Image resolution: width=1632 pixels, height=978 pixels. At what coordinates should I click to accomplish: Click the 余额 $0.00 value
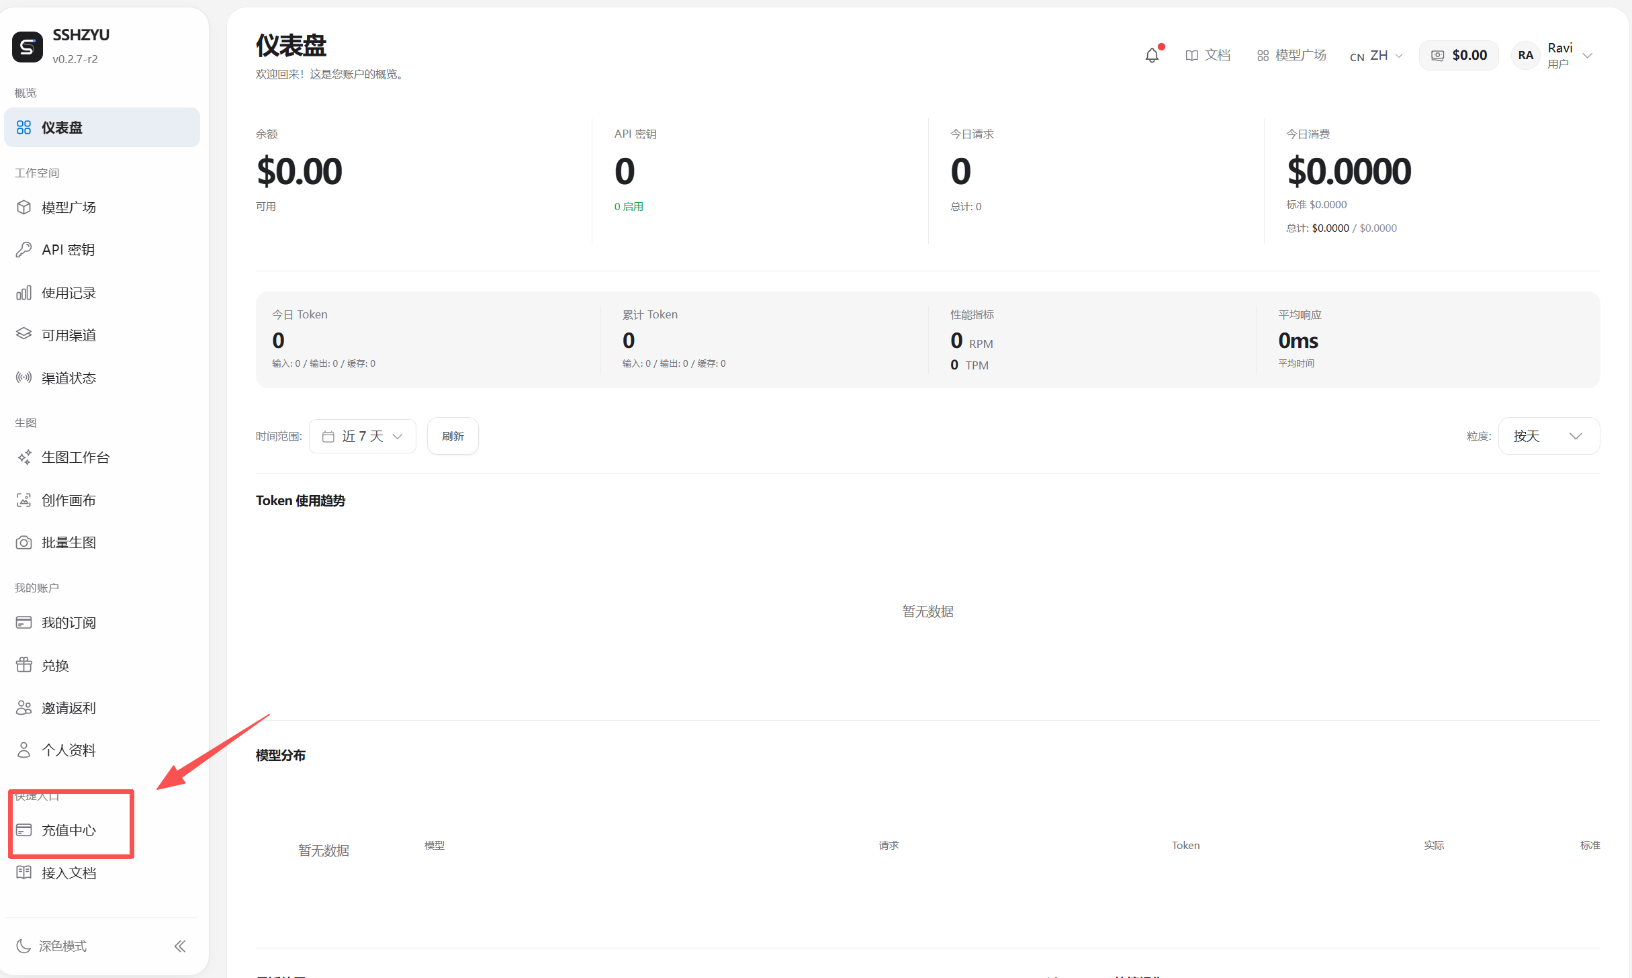pos(300,171)
